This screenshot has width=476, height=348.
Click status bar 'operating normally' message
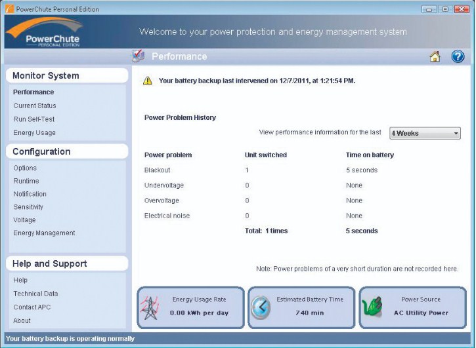(70, 339)
